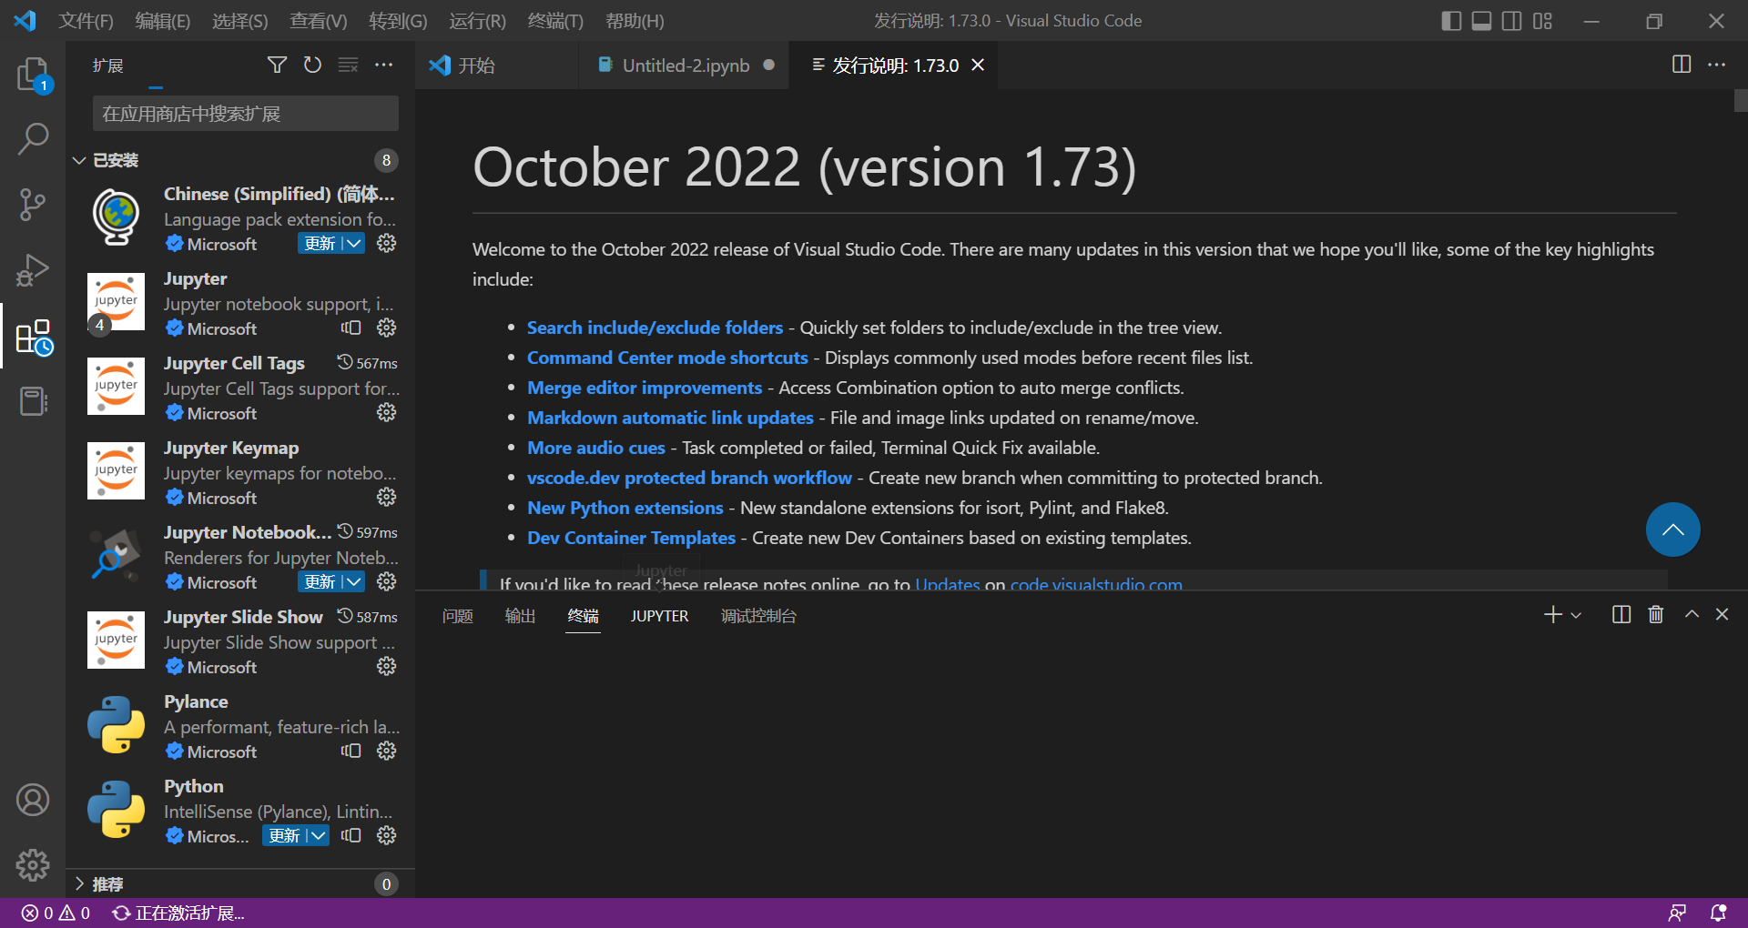
Task: Toggle sync ignore for Python extension
Action: tap(351, 836)
